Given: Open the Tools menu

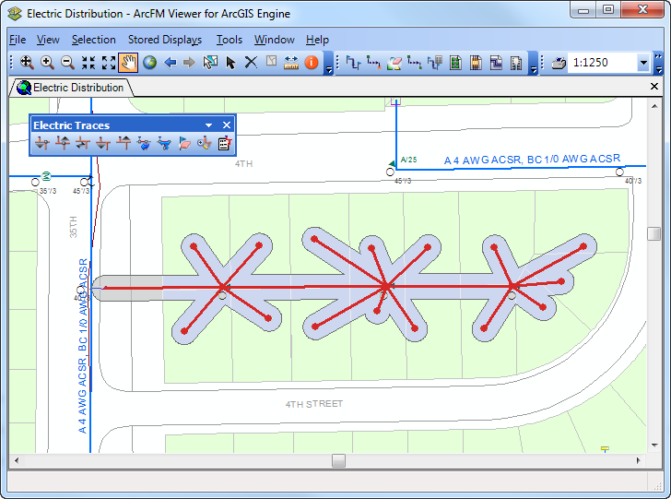Looking at the screenshot, I should click(229, 40).
